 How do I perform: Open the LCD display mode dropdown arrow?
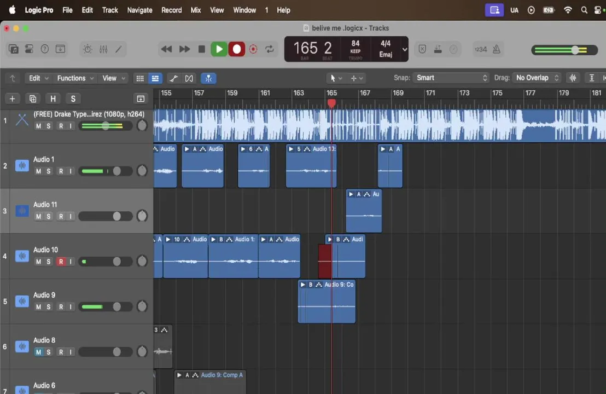pyautogui.click(x=405, y=49)
